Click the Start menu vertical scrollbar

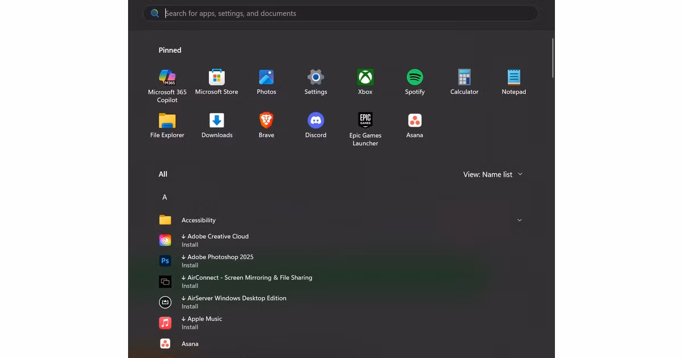[x=553, y=58]
